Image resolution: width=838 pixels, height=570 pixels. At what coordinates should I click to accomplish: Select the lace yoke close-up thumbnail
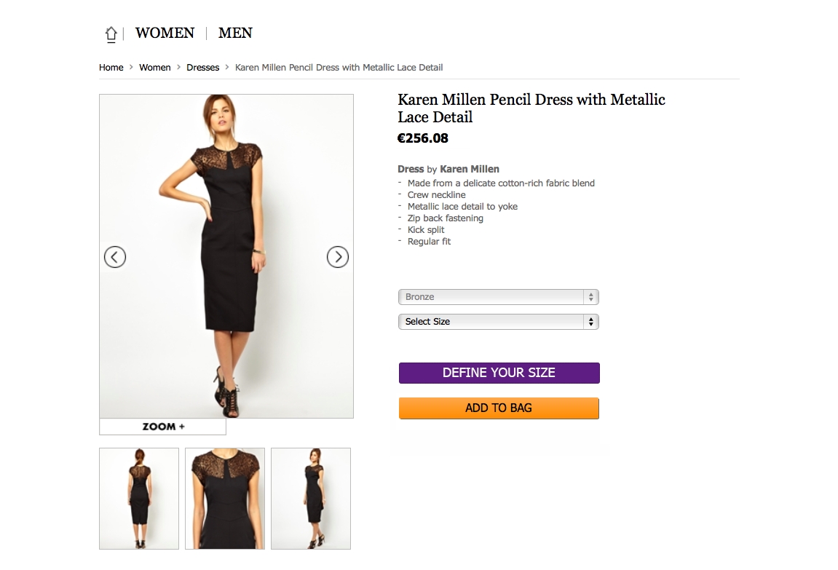(225, 498)
